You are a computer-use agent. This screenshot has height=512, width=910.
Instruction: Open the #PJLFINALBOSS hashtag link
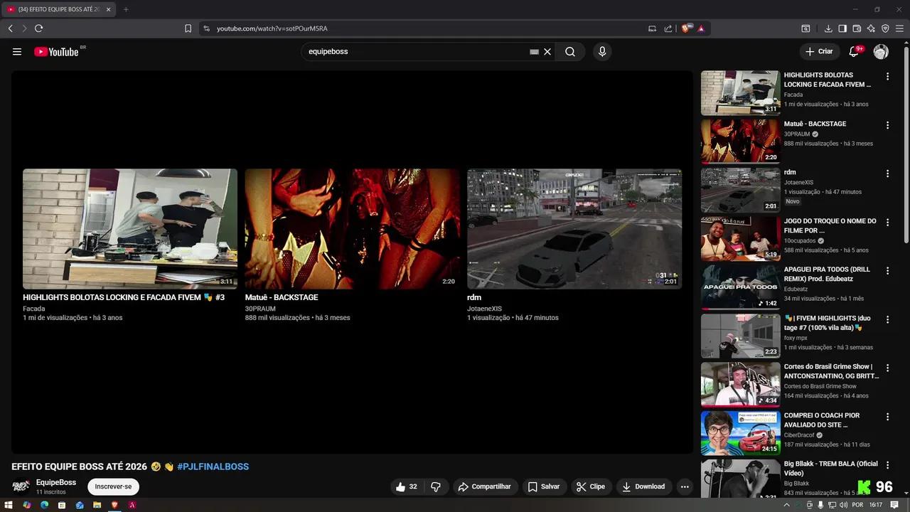tap(213, 467)
